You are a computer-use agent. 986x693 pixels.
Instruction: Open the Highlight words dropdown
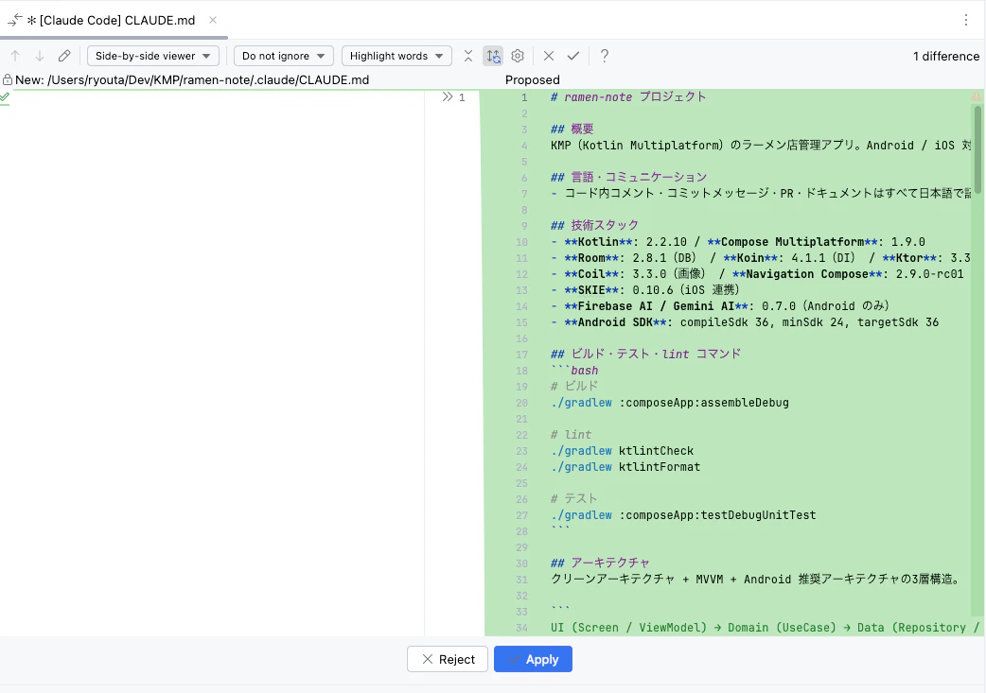(396, 56)
